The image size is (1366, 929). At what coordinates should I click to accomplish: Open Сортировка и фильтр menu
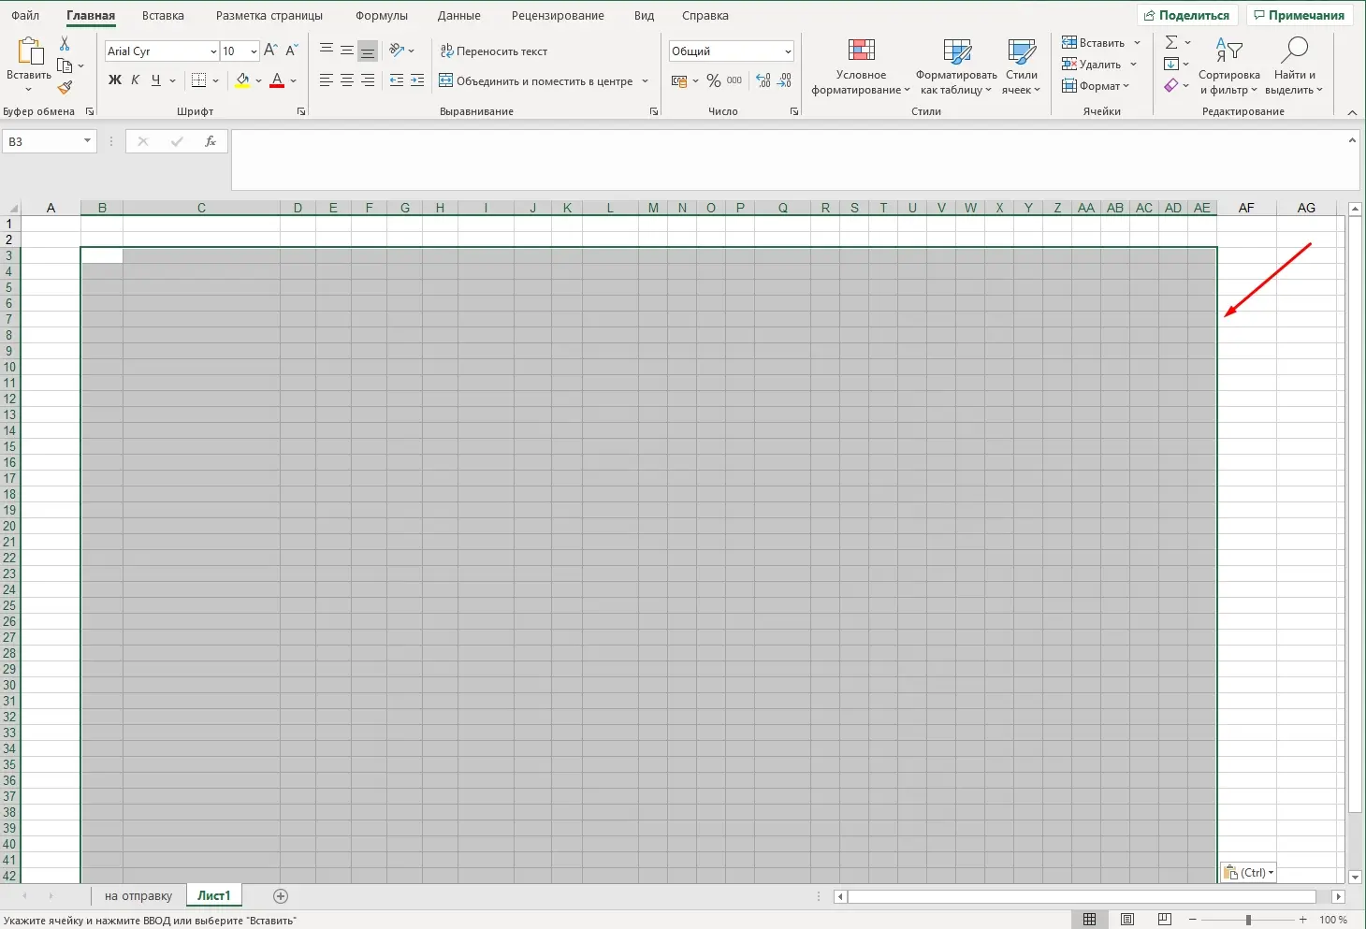pyautogui.click(x=1228, y=66)
